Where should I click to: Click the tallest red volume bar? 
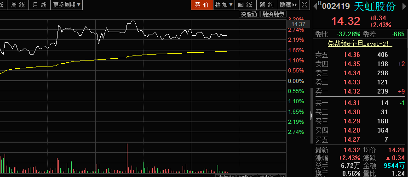pyautogui.click(x=127, y=158)
